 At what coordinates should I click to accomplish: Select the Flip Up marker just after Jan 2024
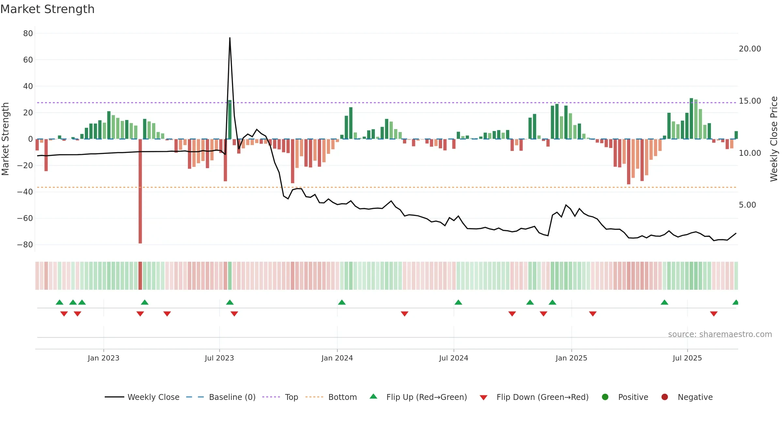tap(342, 302)
